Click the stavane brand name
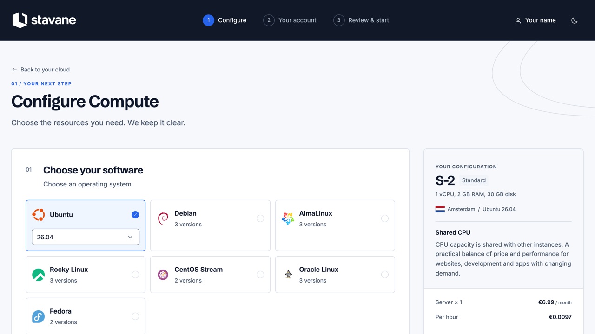This screenshot has height=334, width=595. [53, 20]
